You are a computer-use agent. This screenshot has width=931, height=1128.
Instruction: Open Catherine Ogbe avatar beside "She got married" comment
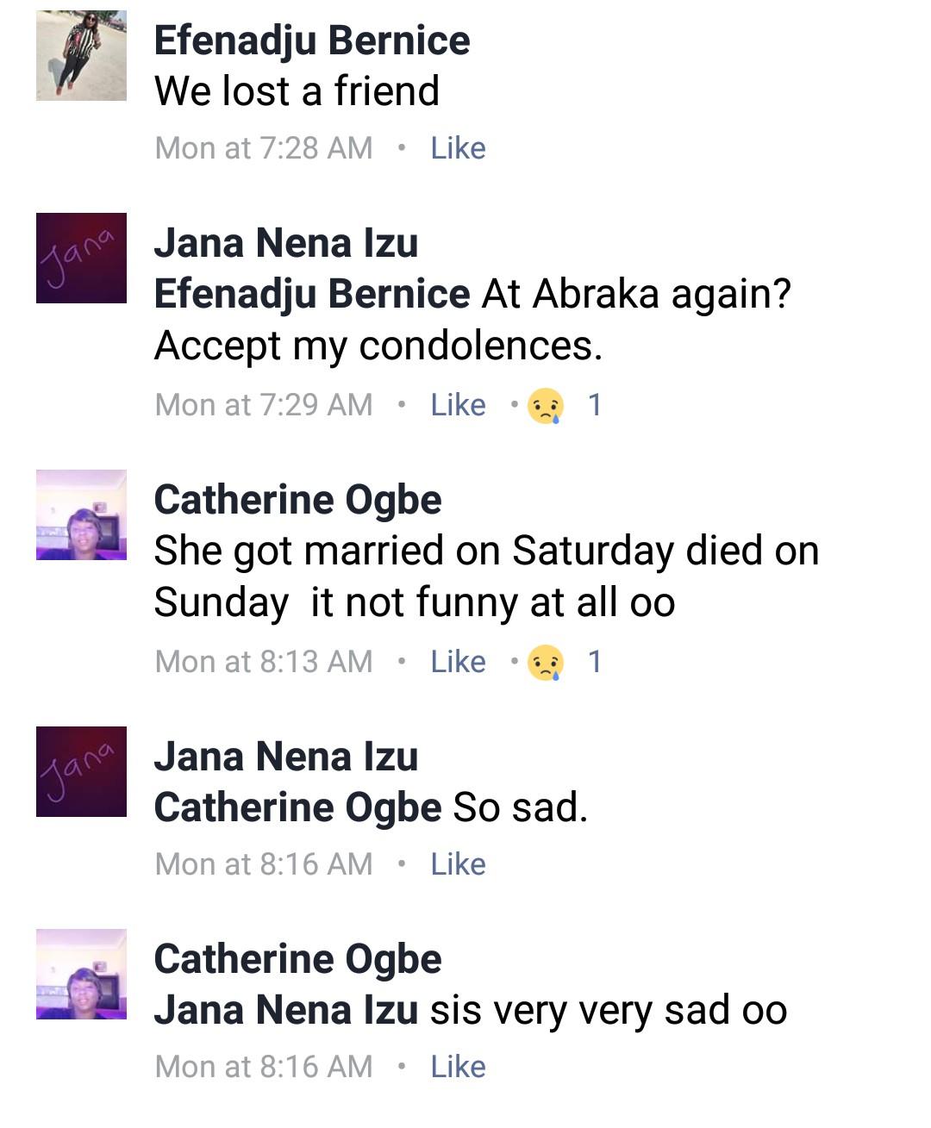coord(81,514)
